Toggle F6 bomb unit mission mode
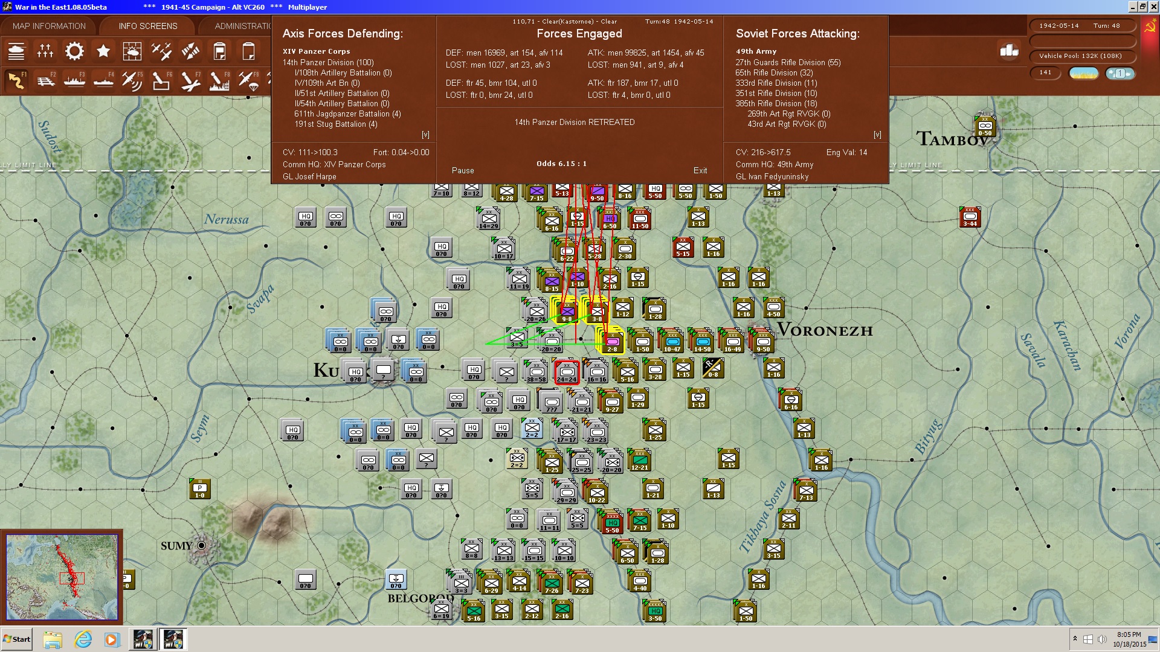Viewport: 1160px width, 652px height. tap(161, 80)
